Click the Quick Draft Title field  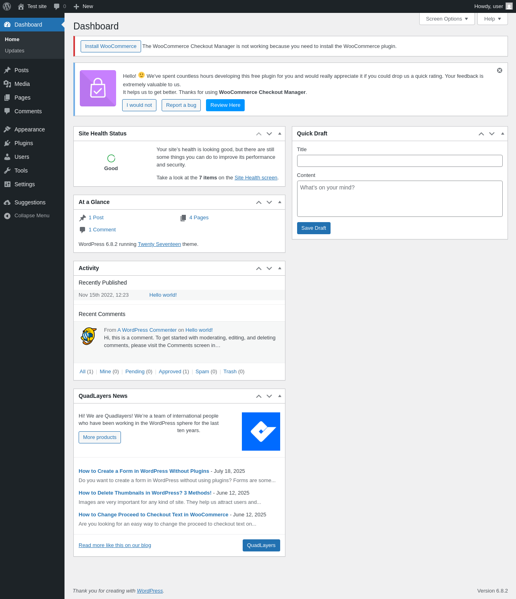(400, 161)
